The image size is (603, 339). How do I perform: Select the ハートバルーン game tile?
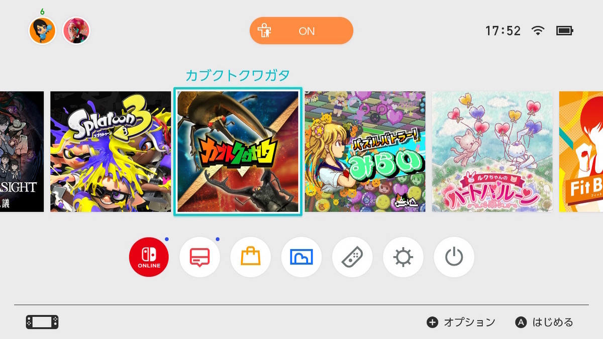[492, 152]
